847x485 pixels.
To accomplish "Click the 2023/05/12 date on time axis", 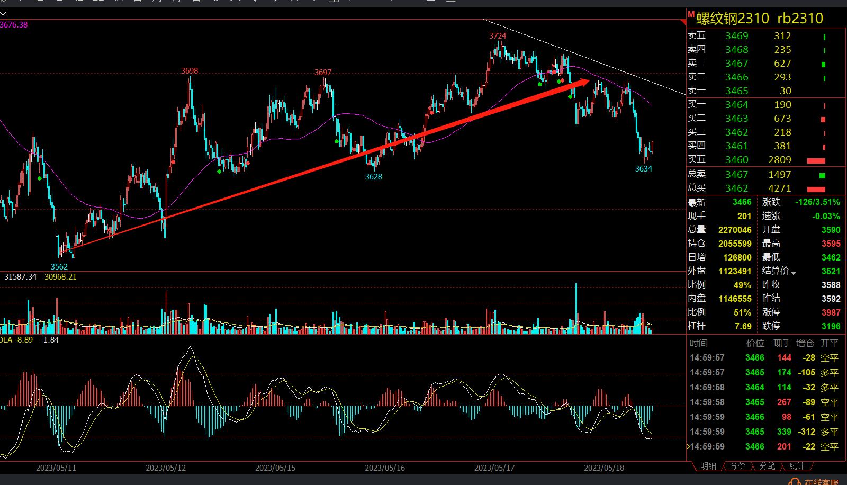I will click(x=166, y=468).
